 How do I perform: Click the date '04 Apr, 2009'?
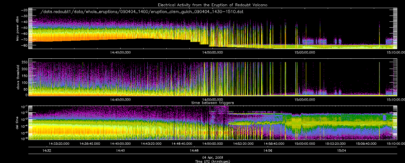213,158
